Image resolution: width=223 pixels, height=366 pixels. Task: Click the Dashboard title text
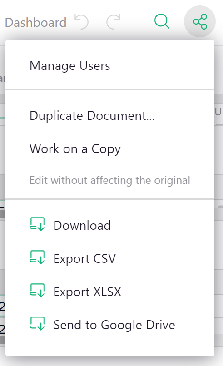[x=36, y=22]
